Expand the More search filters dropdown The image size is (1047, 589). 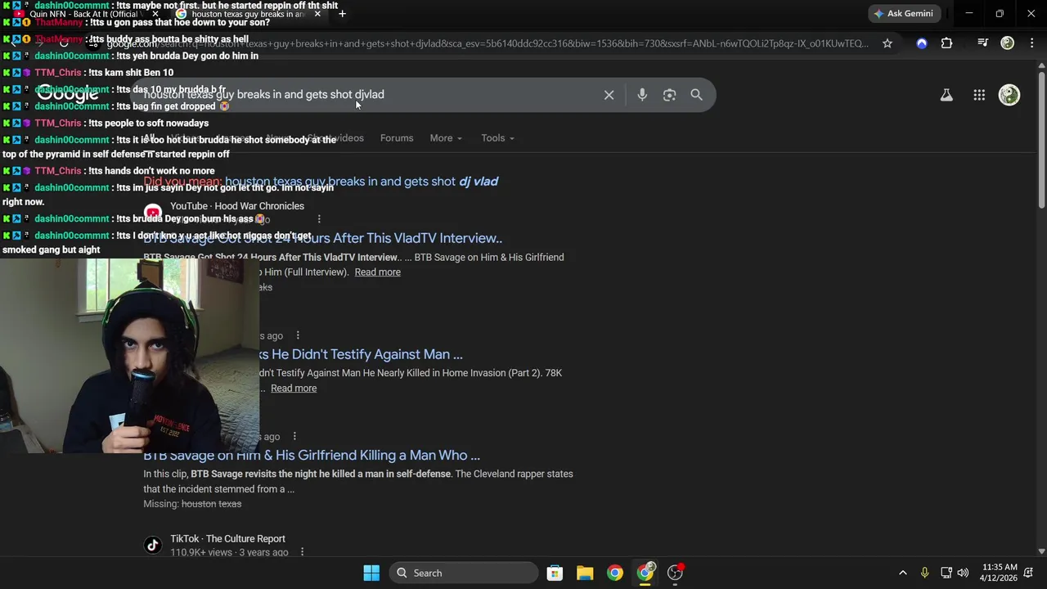(x=446, y=138)
